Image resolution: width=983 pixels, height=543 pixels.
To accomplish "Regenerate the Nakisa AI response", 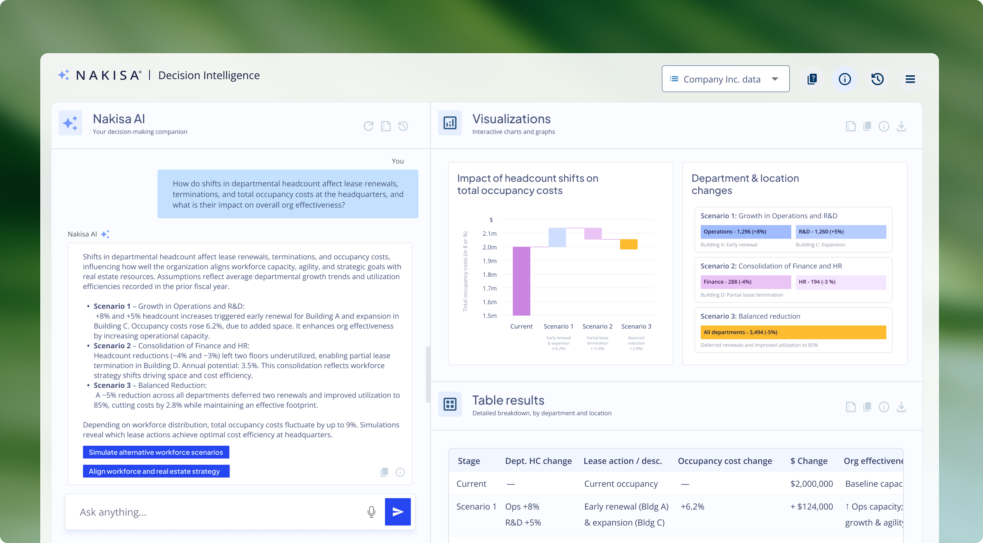I will point(368,126).
